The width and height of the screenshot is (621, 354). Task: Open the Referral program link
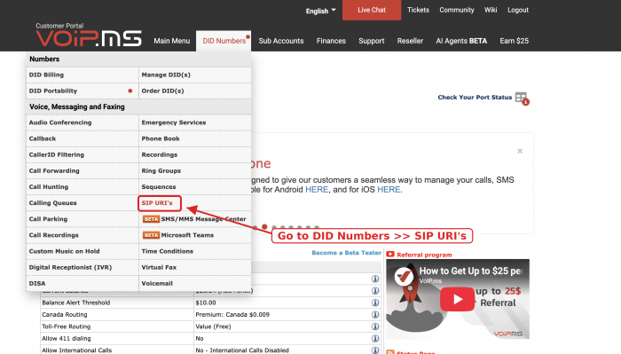[x=424, y=255]
